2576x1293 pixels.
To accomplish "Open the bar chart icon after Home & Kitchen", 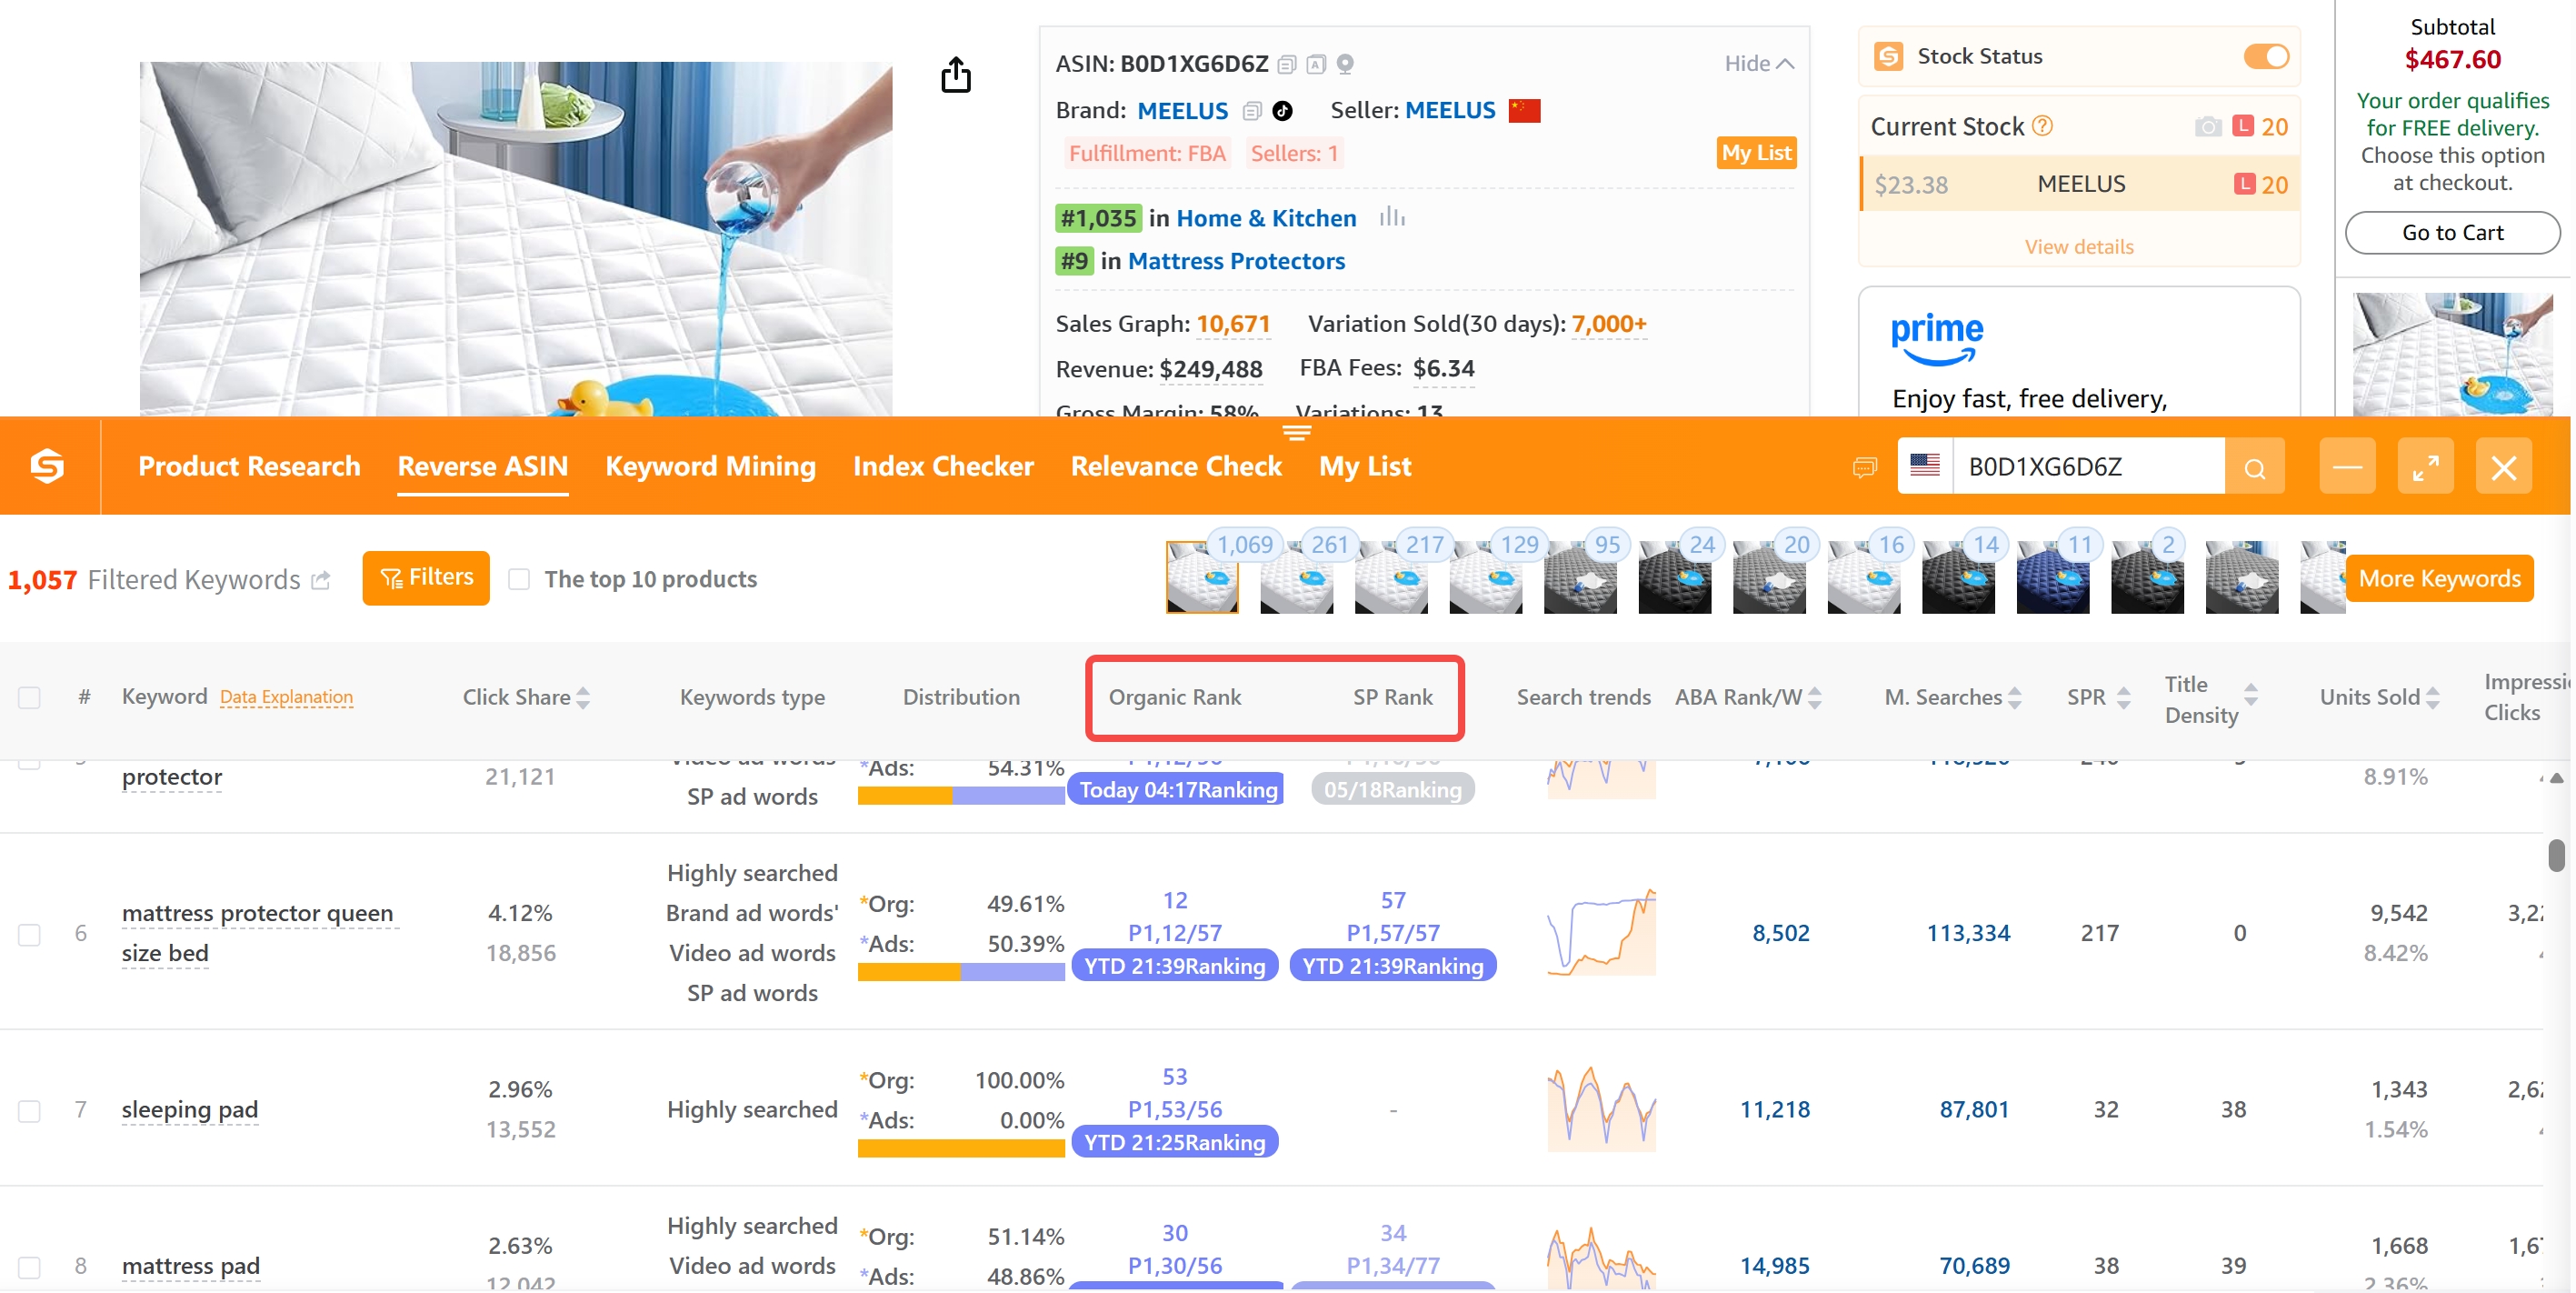I will tap(1392, 217).
